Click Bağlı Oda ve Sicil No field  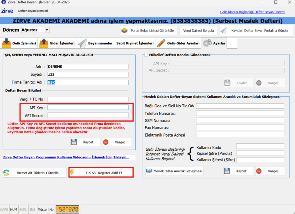pos(240,106)
